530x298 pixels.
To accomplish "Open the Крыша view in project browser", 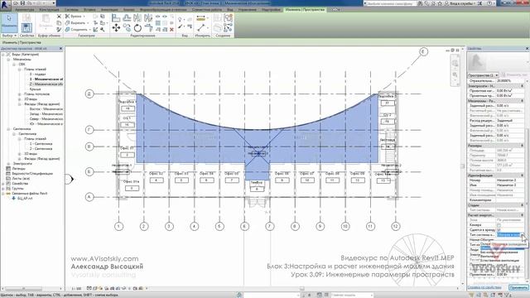I will [35, 89].
